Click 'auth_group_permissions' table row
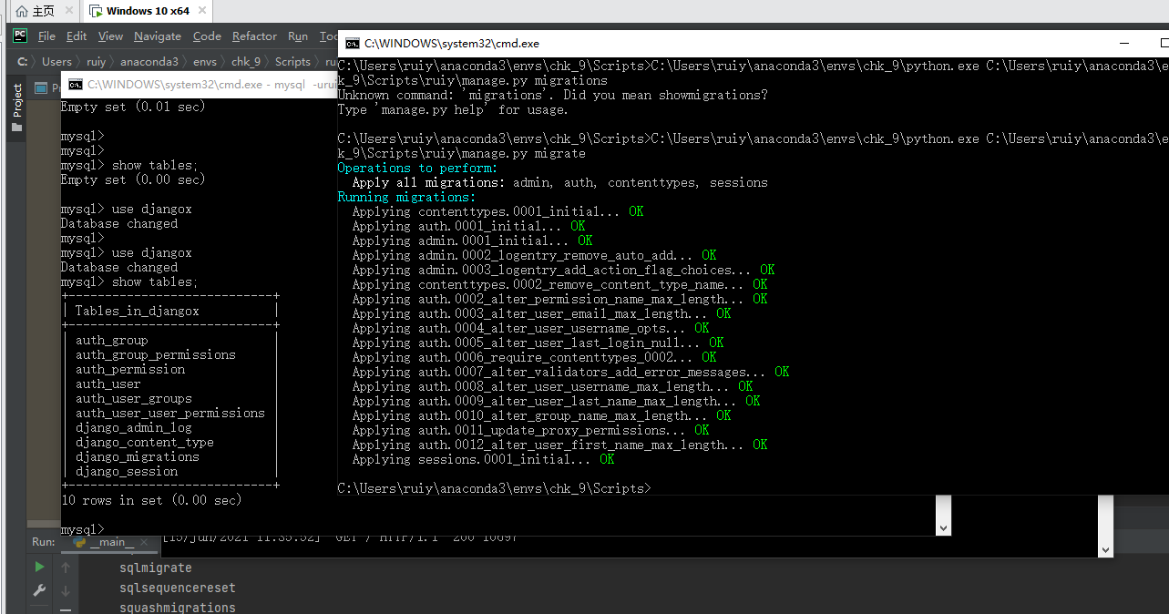1169x614 pixels. (x=156, y=354)
